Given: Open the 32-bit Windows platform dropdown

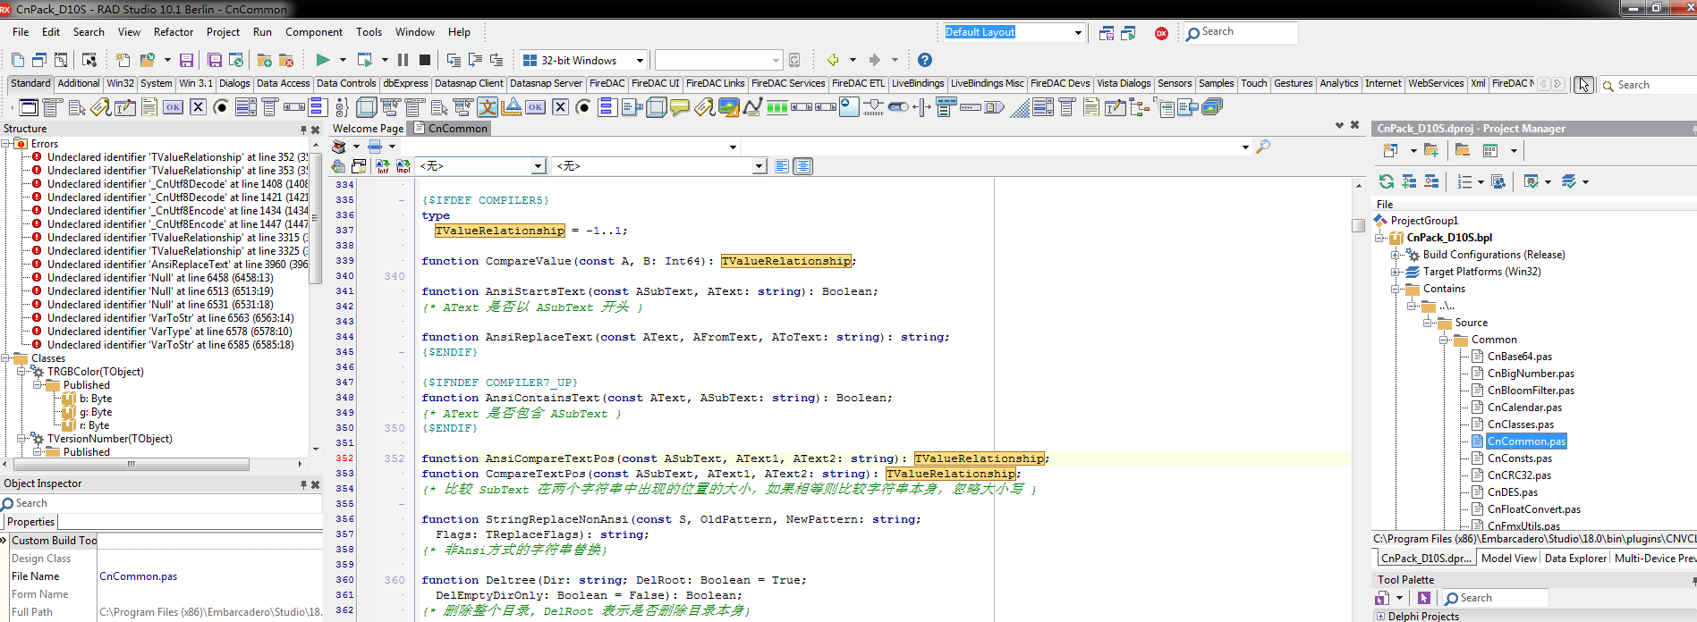Looking at the screenshot, I should [640, 61].
